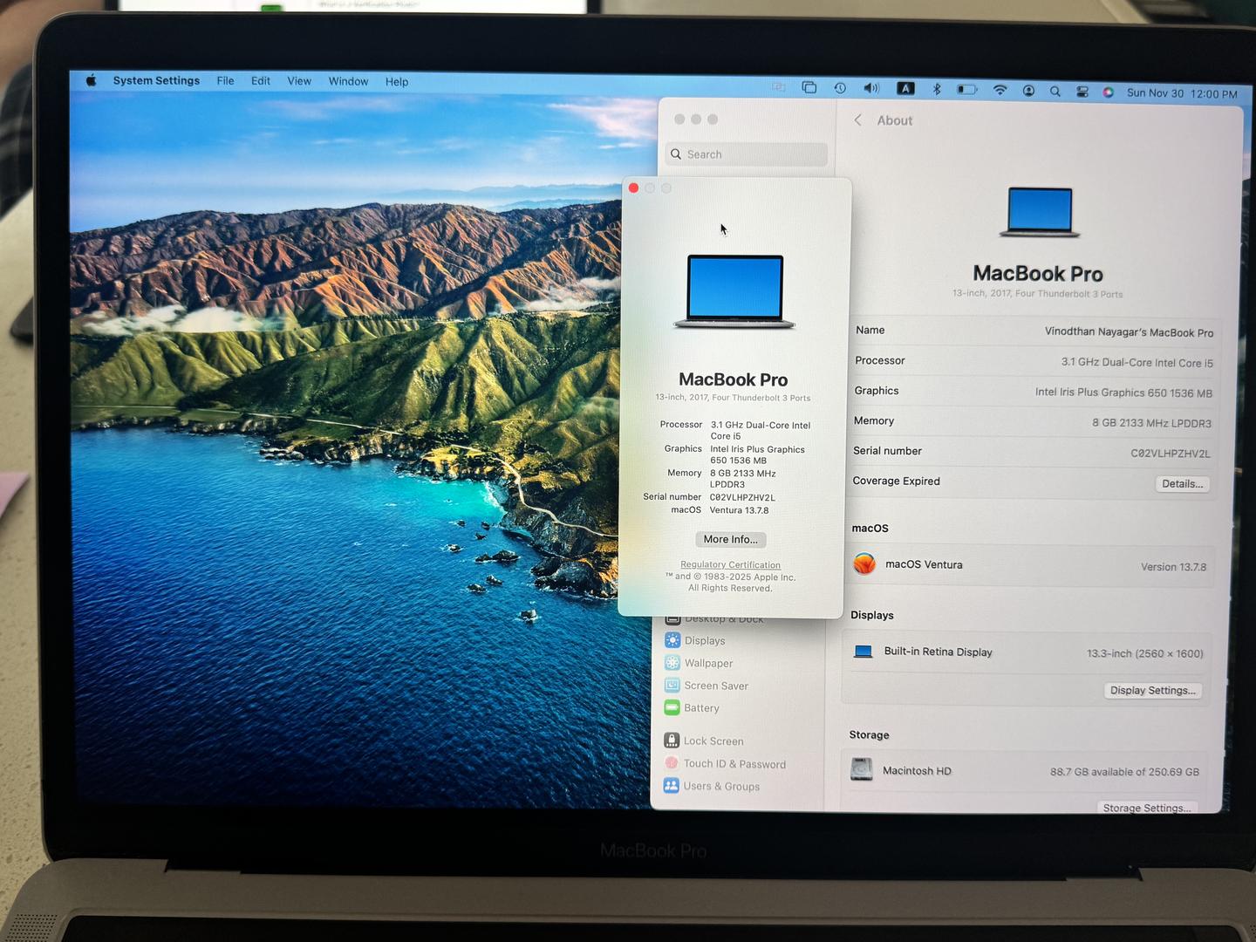Click the 8 GB 2133 MHz LPDDR3 value
Viewport: 1256px width, 942px height.
pyautogui.click(x=1151, y=423)
